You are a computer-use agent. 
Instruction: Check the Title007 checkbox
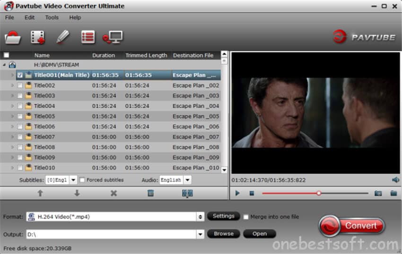(20, 137)
